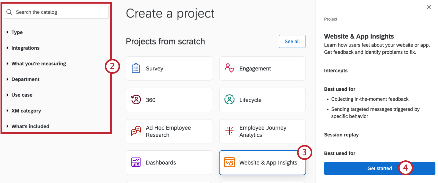Click the See all link
This screenshot has height=183, width=438.
(292, 41)
